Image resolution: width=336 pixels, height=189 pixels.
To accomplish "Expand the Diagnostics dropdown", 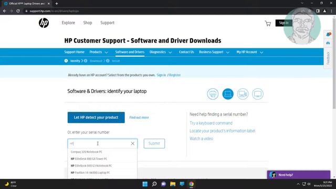I will point(170,52).
